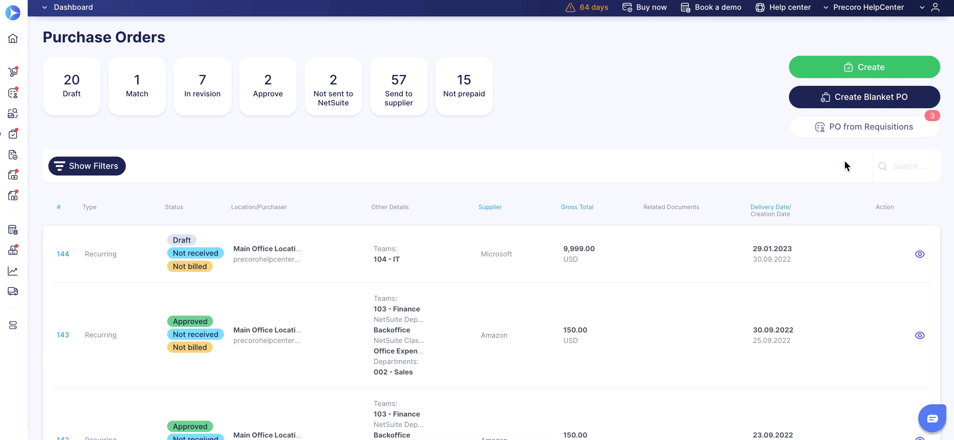Open the requisitions checklist sidebar icon
This screenshot has width=954, height=440.
(13, 92)
